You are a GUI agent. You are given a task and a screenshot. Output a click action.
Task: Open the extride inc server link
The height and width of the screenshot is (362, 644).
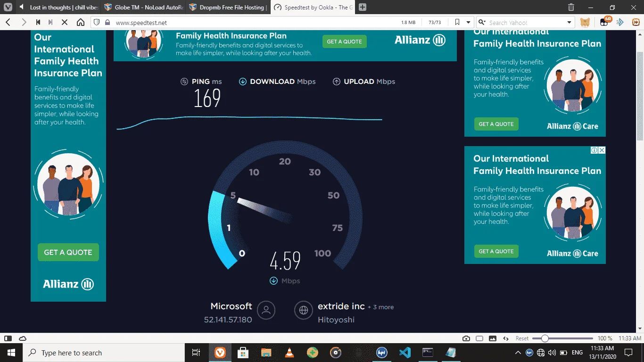point(341,306)
